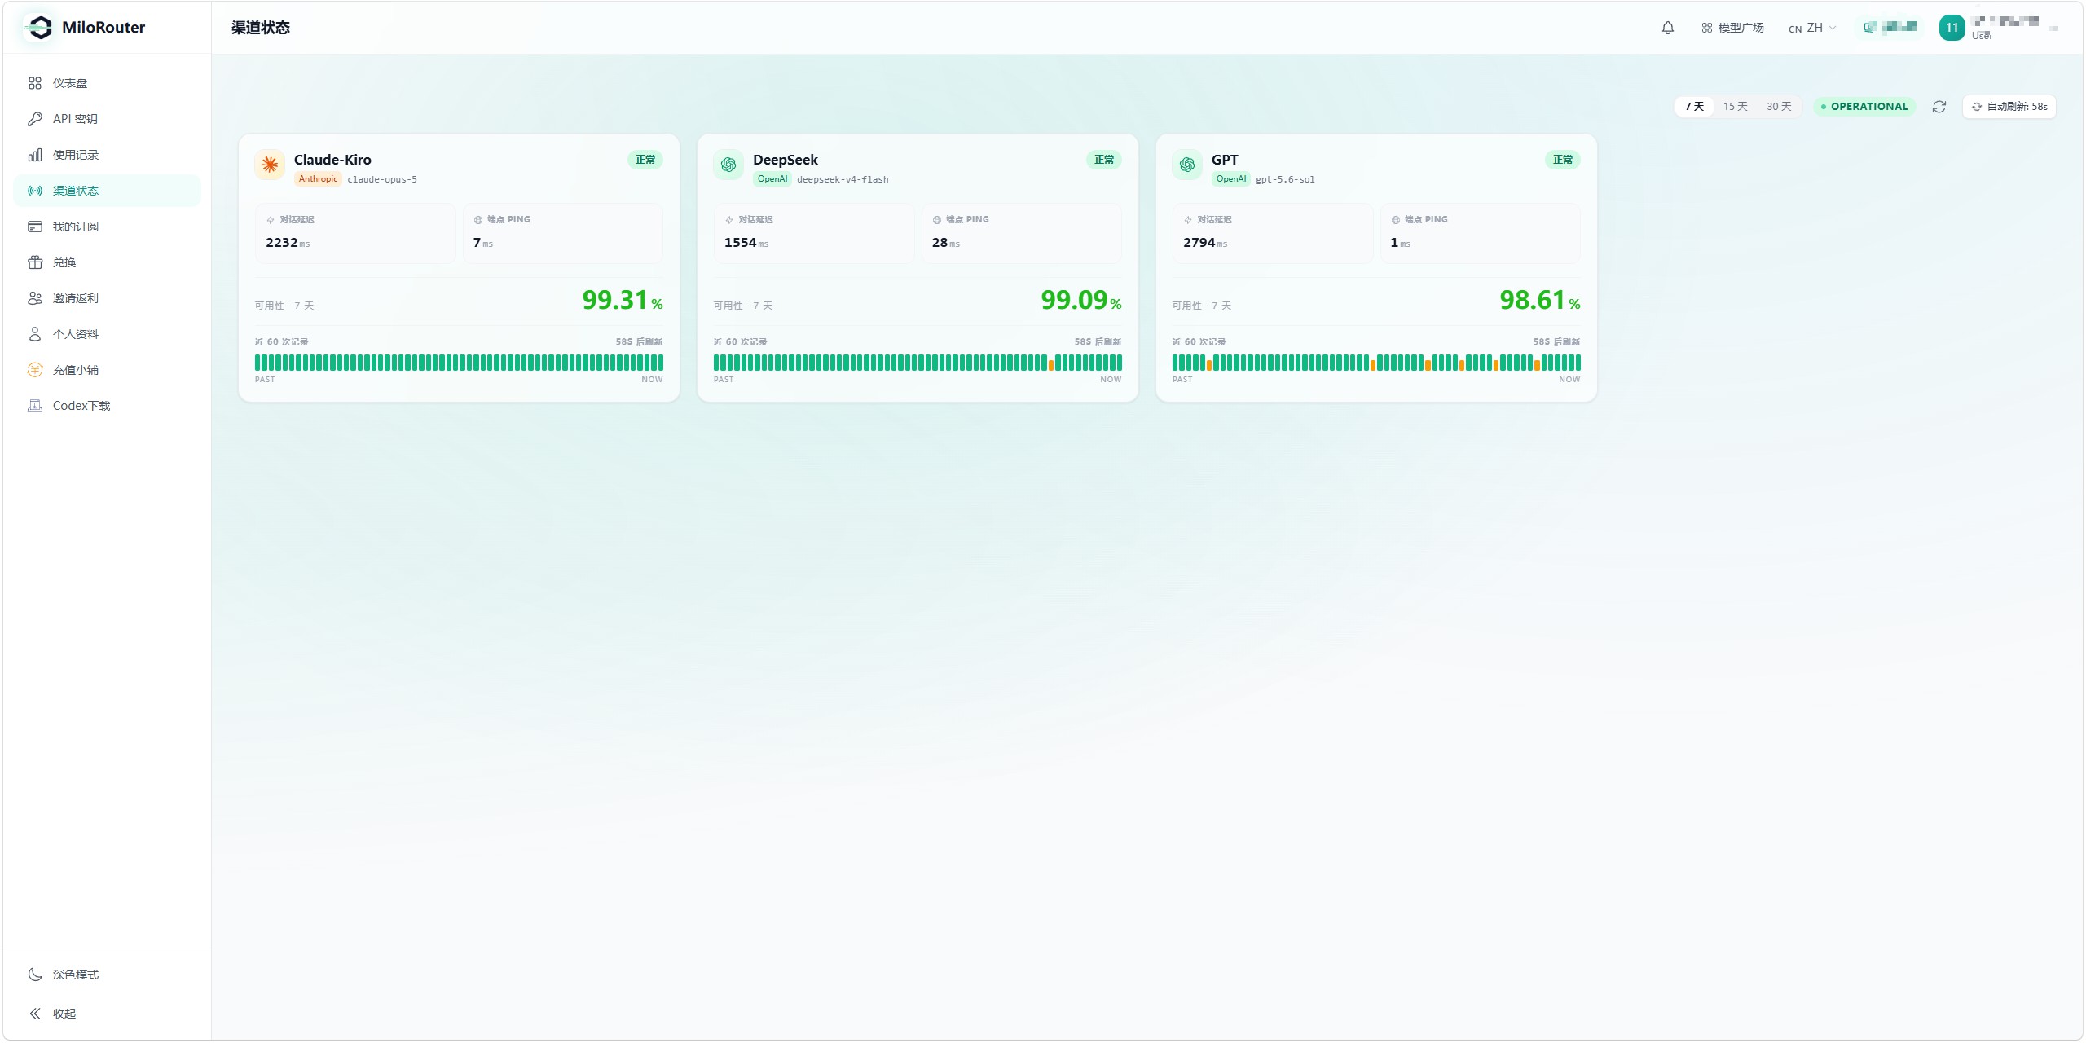Click the 充值小铺 coin icon
Screen dimensions: 2086x1043
(x=35, y=370)
